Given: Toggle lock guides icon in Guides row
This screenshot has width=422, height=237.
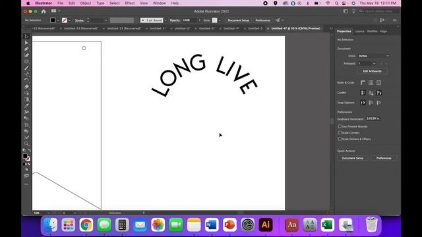Looking at the screenshot, I should (x=371, y=93).
